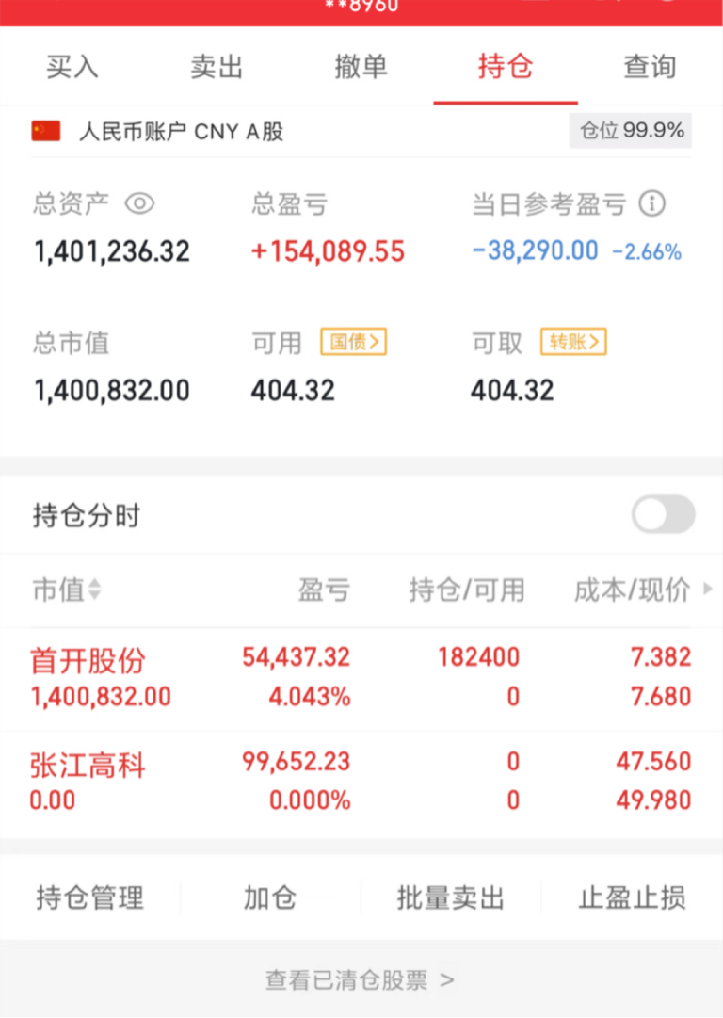Go to the 查询 tab
Image resolution: width=723 pixels, height=1018 pixels.
pos(650,67)
